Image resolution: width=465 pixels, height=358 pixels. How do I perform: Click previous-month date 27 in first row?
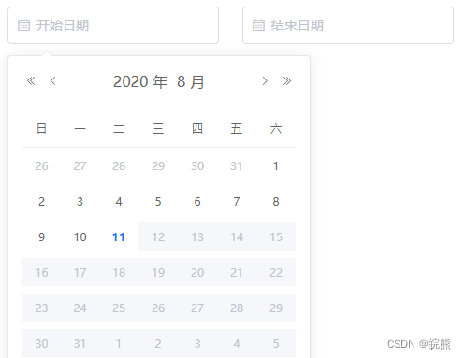[x=80, y=166]
